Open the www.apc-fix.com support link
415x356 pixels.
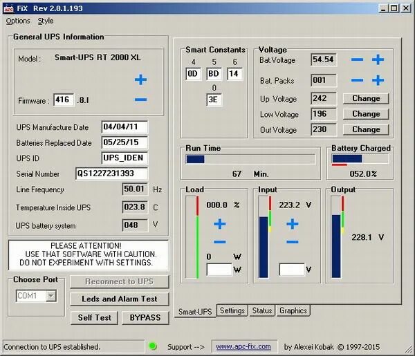coord(243,346)
